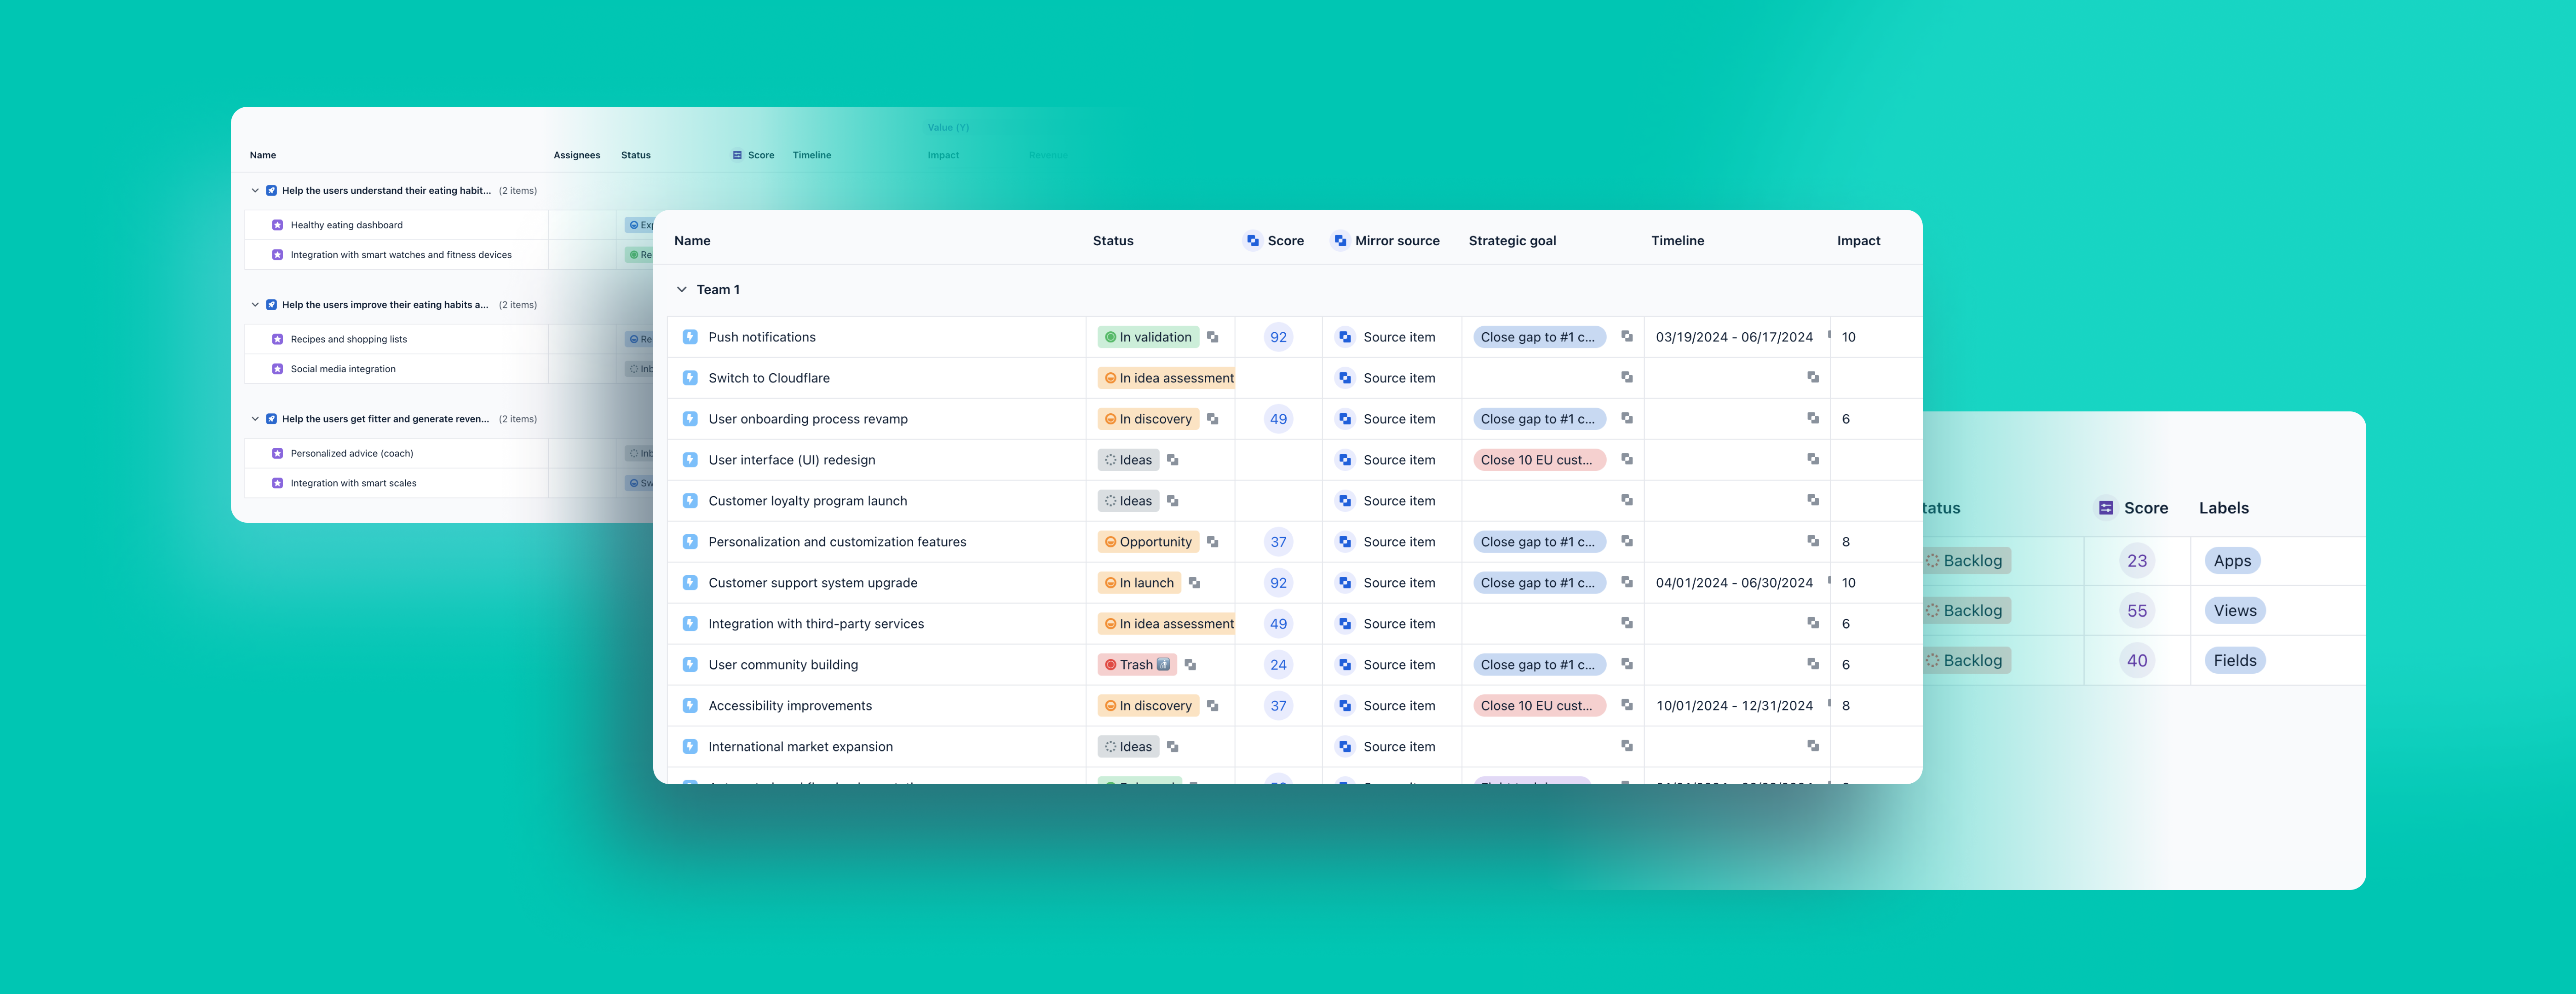
Task: Click the International market expansion item icon
Action: tap(690, 747)
